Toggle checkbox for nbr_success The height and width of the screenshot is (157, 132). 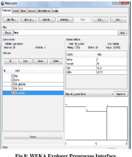[14, 93]
